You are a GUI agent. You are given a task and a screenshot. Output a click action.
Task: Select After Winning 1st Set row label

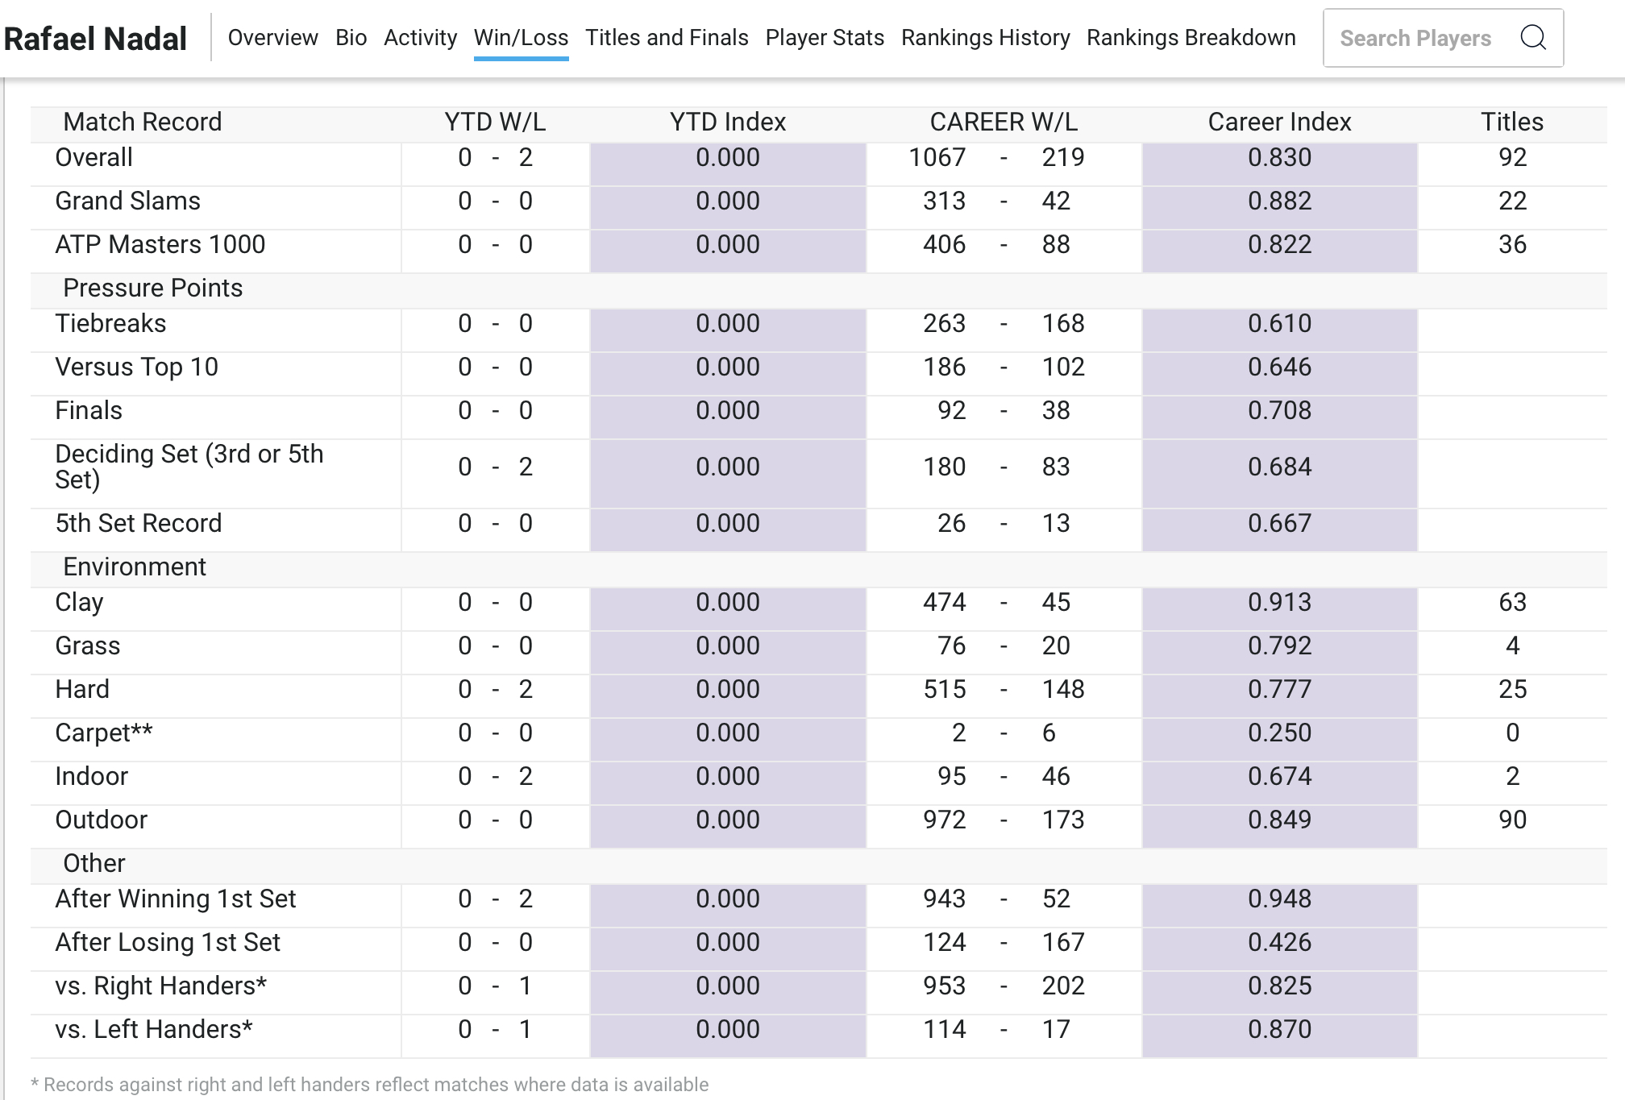click(x=175, y=899)
